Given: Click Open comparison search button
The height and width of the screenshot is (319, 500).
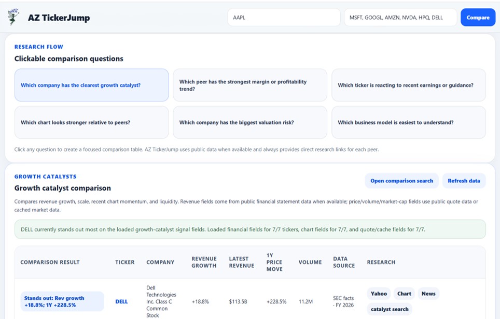Looking at the screenshot, I should click(x=402, y=181).
